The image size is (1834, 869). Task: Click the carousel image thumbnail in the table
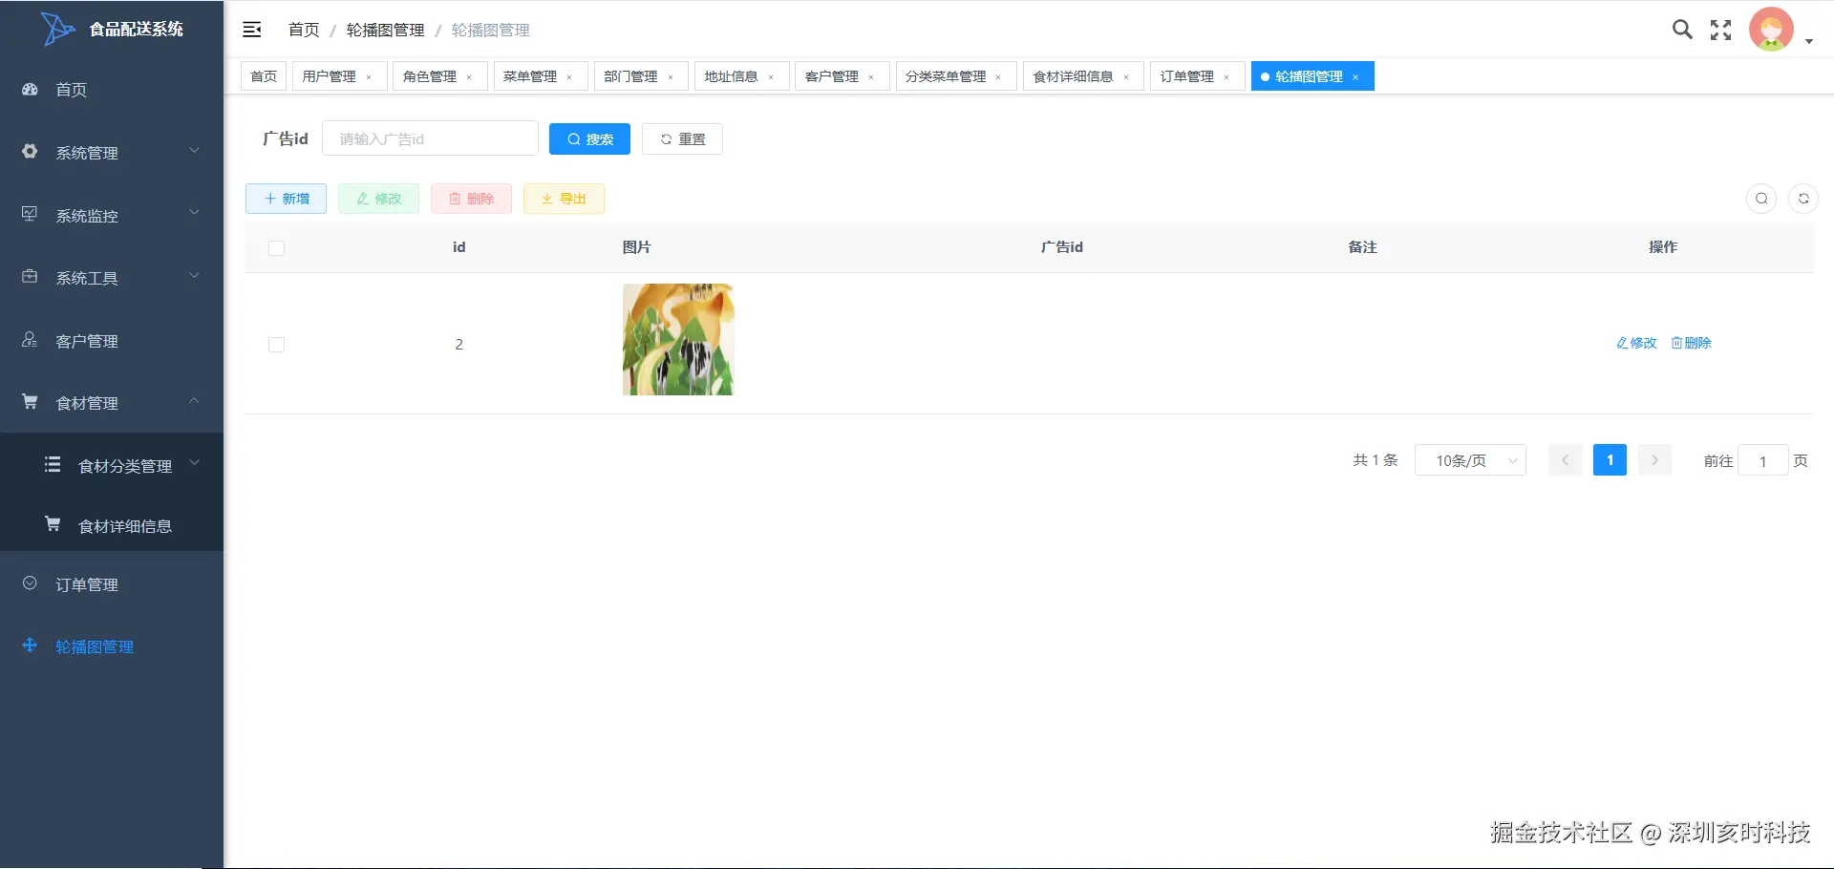tap(677, 339)
